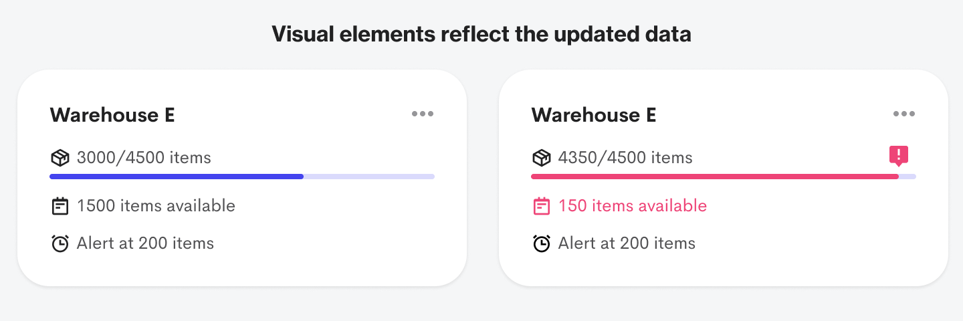
Task: Click the "1500 items available" text
Action: pos(156,206)
